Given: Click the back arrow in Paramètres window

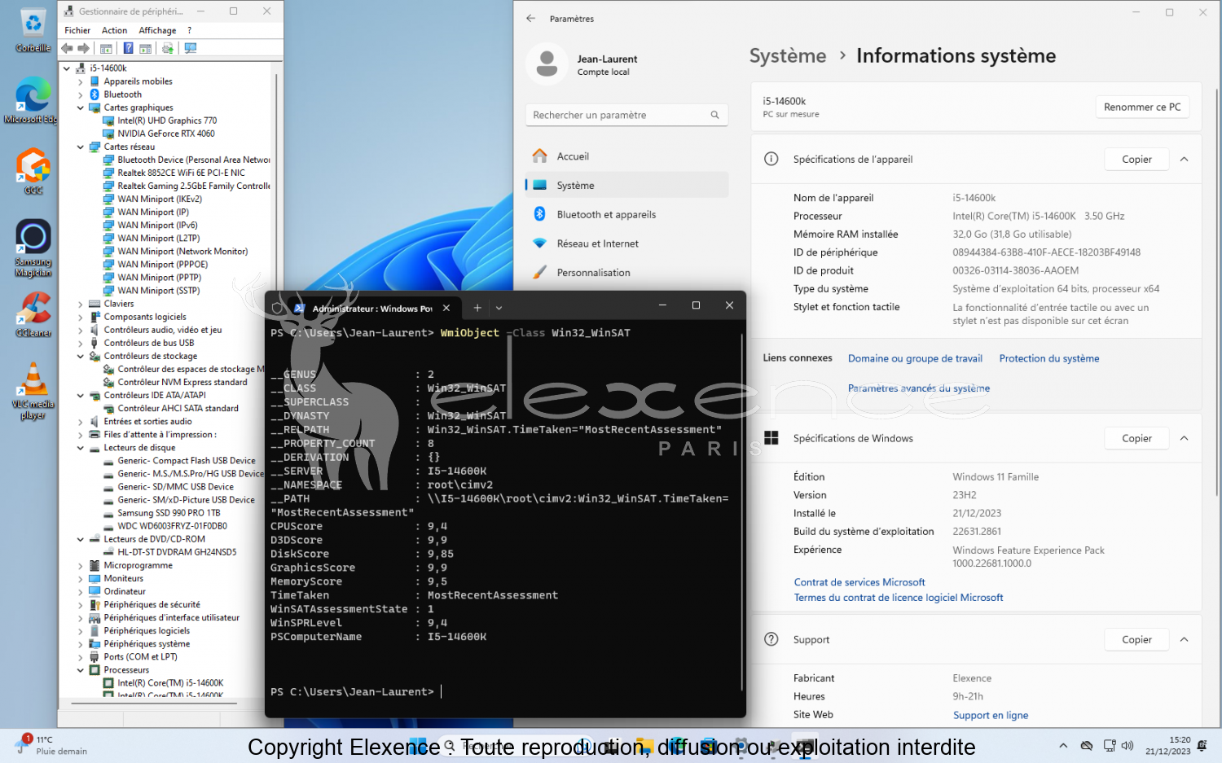Looking at the screenshot, I should [531, 18].
